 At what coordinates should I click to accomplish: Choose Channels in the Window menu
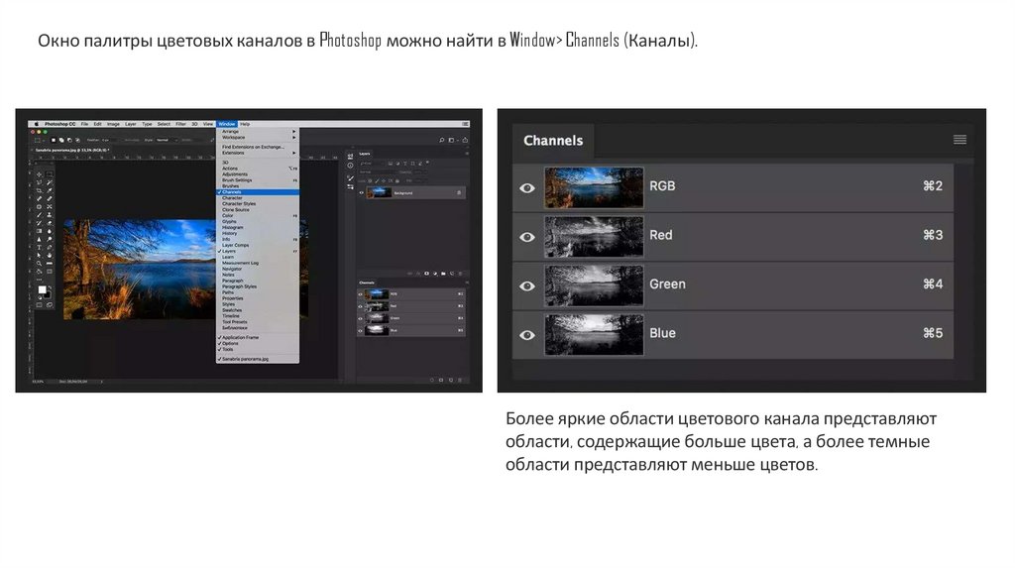point(258,192)
